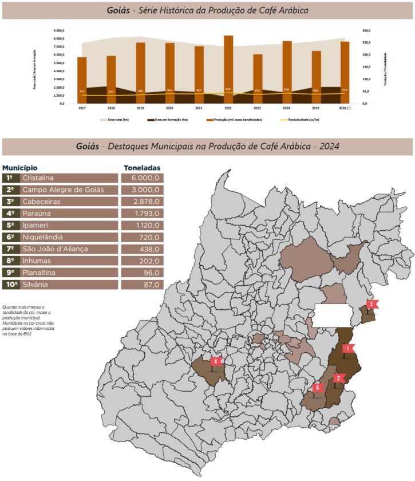Click the Área total legend swatch
This screenshot has width=415, height=481.
pyautogui.click(x=104, y=120)
